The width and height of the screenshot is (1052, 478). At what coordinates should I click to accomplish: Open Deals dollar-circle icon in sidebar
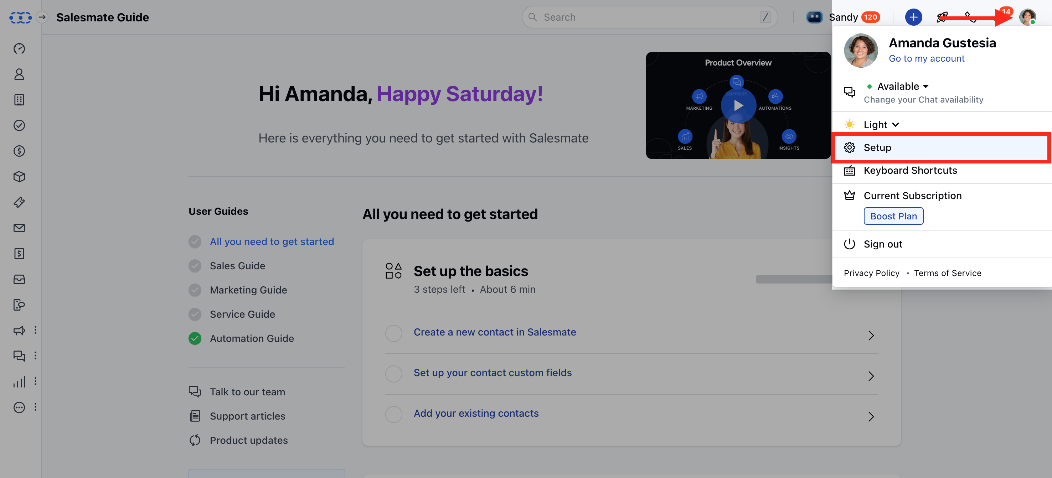19,151
